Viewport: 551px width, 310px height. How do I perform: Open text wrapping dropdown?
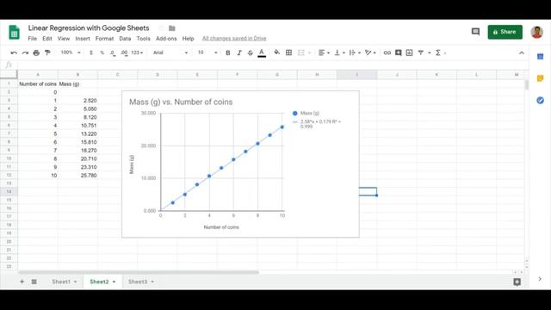click(355, 53)
